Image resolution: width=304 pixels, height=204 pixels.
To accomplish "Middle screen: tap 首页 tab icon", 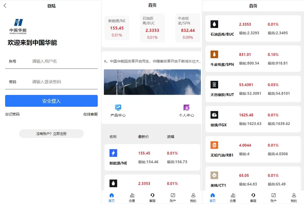I will (x=112, y=195).
